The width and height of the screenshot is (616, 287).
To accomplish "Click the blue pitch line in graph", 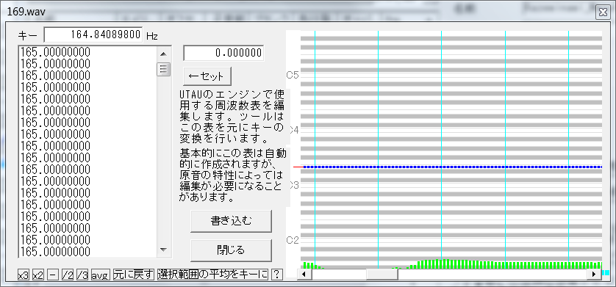I will click(x=452, y=167).
